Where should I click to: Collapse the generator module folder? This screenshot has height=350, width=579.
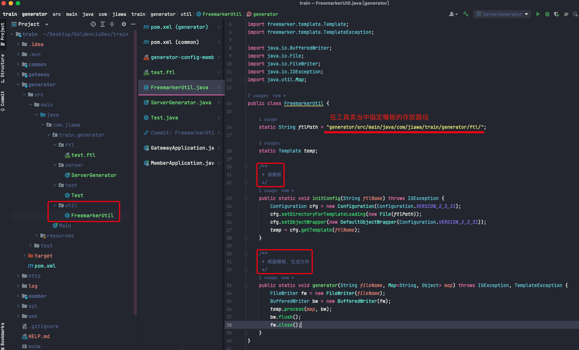click(18, 85)
